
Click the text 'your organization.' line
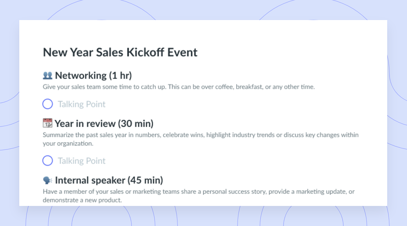tap(68, 144)
